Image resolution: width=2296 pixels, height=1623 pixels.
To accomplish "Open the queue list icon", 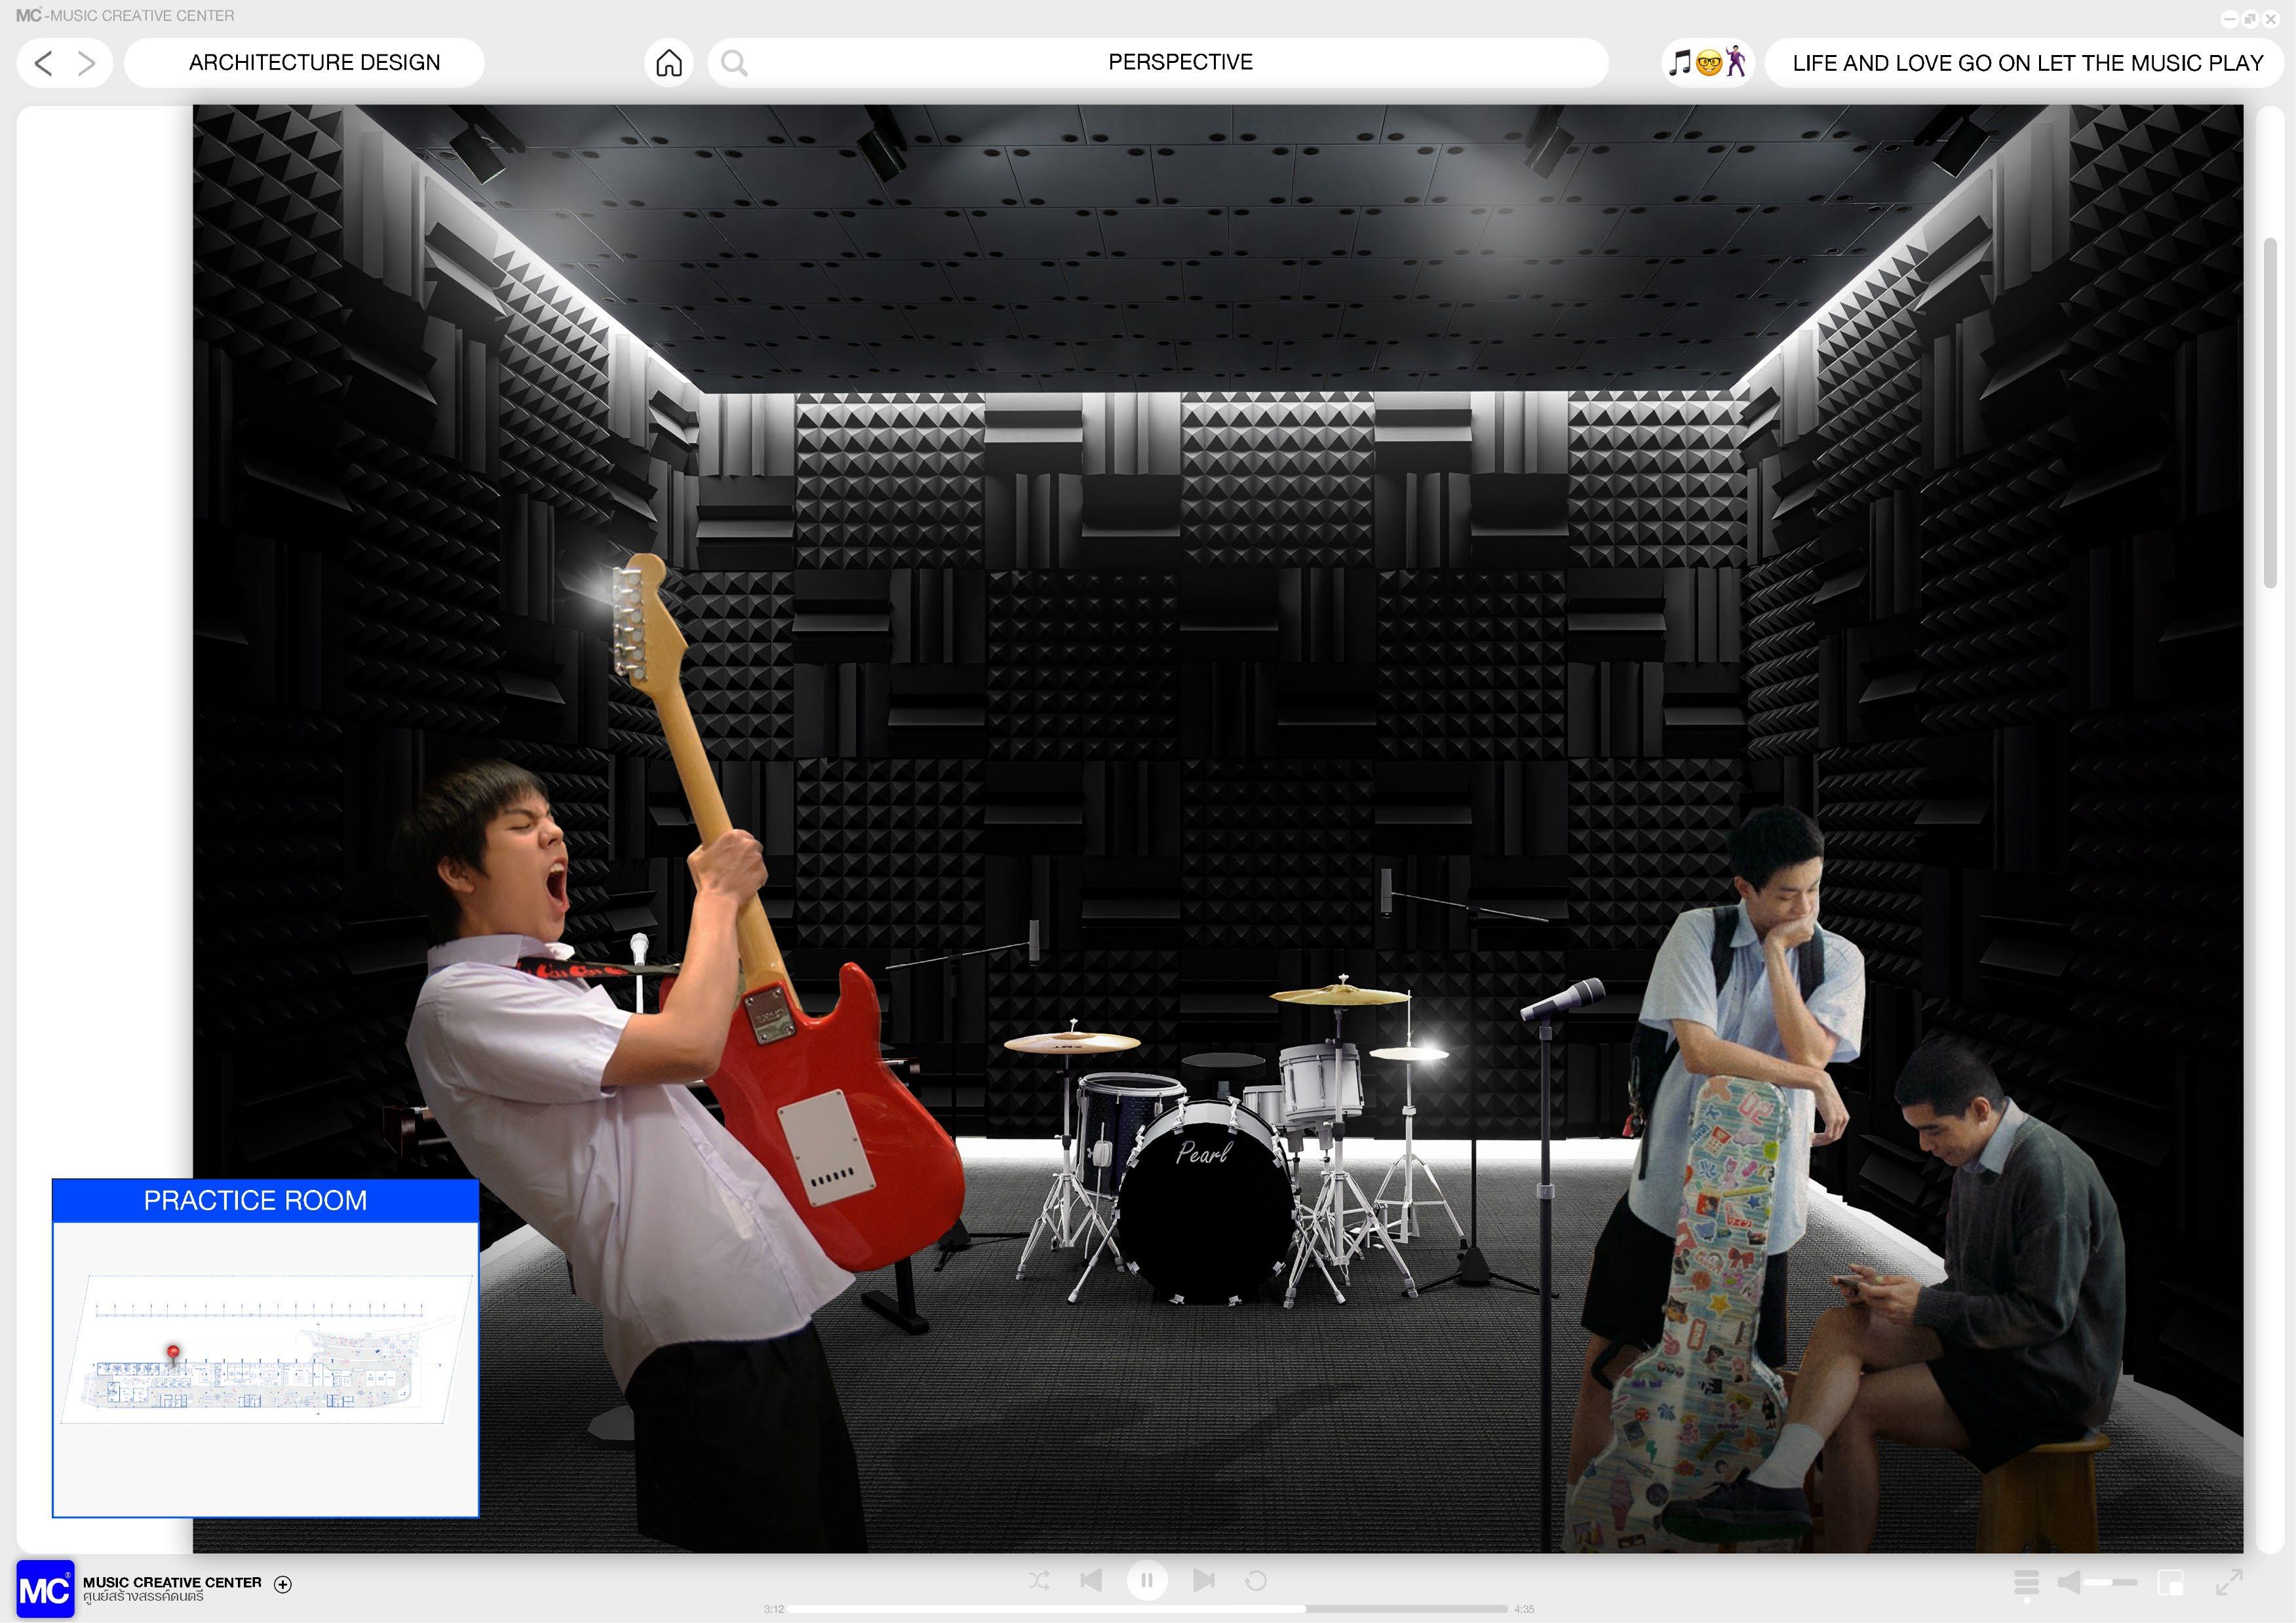I will point(2026,1582).
